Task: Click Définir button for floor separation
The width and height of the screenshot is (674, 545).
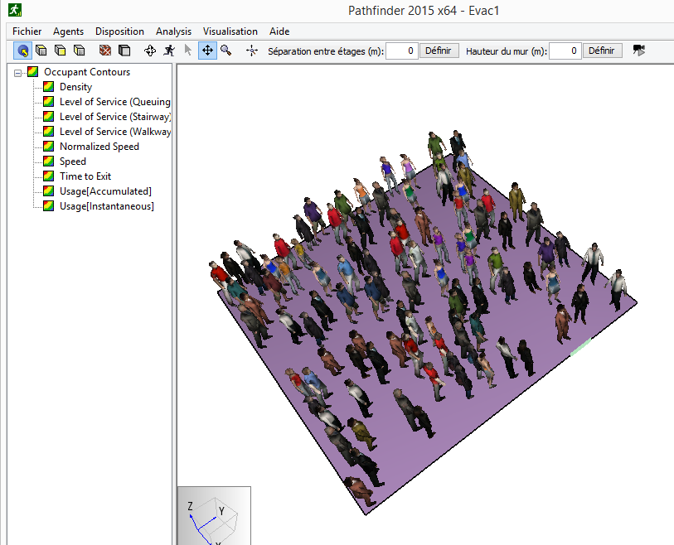Action: tap(439, 51)
